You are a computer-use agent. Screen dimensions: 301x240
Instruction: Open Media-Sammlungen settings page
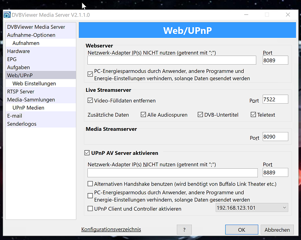tap(41, 99)
